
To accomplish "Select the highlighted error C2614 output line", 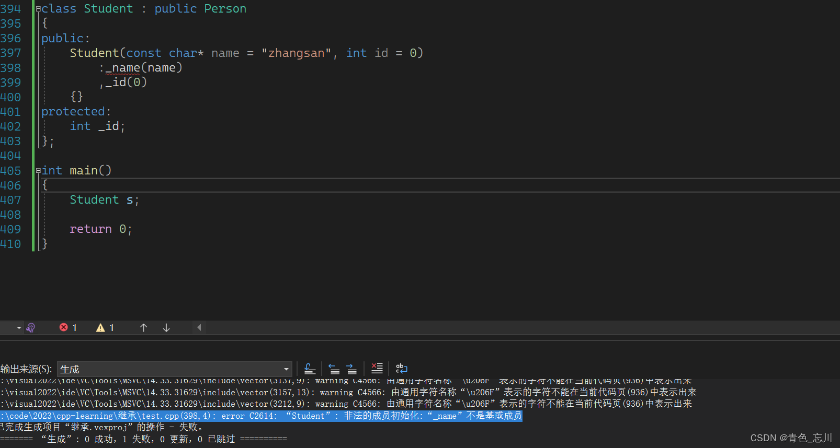I will (261, 416).
